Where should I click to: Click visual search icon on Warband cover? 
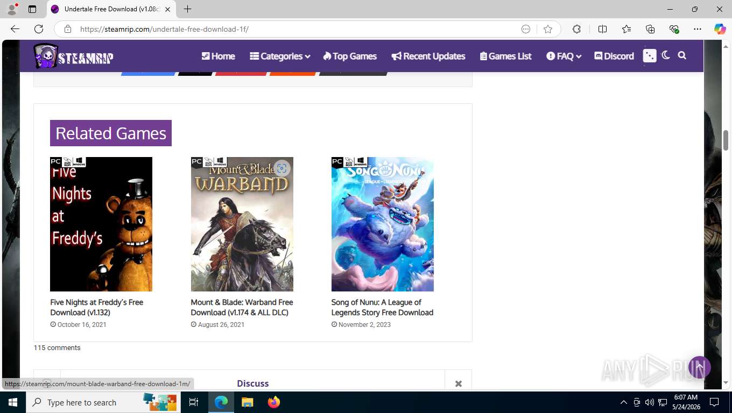click(282, 168)
